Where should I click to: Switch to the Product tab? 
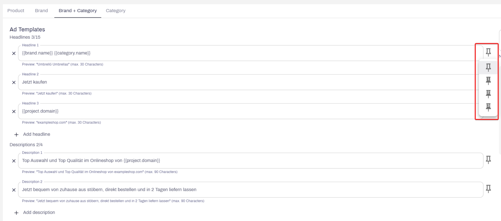(x=16, y=11)
